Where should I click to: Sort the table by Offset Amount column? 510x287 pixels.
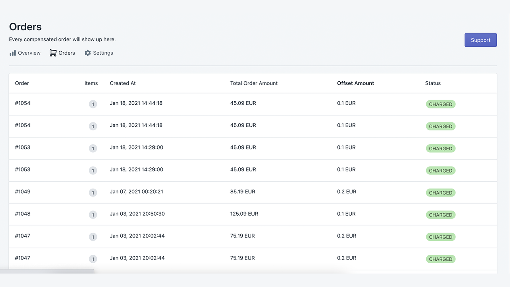(355, 83)
